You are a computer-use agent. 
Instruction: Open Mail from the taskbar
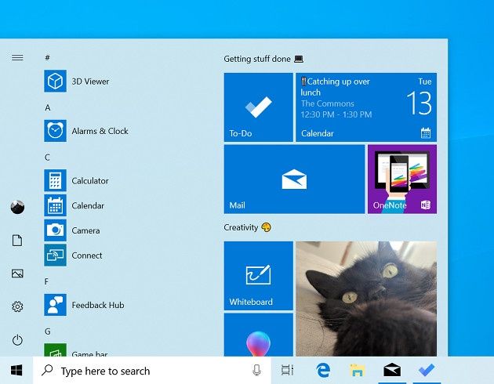[x=392, y=371]
